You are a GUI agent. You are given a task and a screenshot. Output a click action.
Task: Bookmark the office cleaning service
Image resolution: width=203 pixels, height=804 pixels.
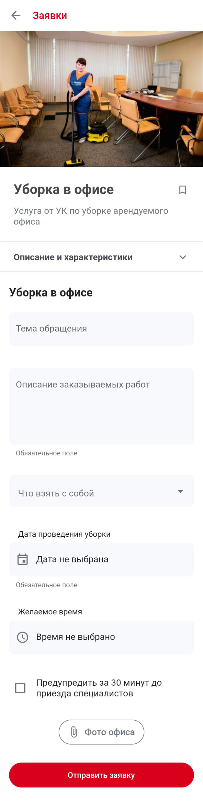182,190
